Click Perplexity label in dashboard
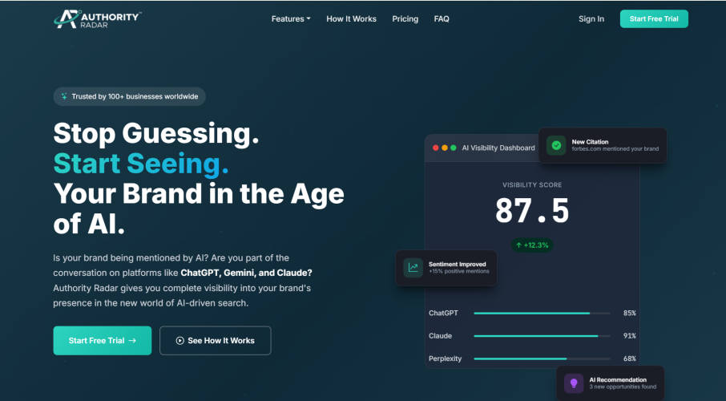 pos(445,358)
